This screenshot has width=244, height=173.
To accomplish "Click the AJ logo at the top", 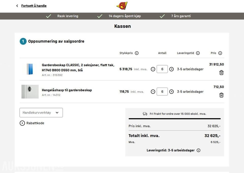I will pos(122,5).
